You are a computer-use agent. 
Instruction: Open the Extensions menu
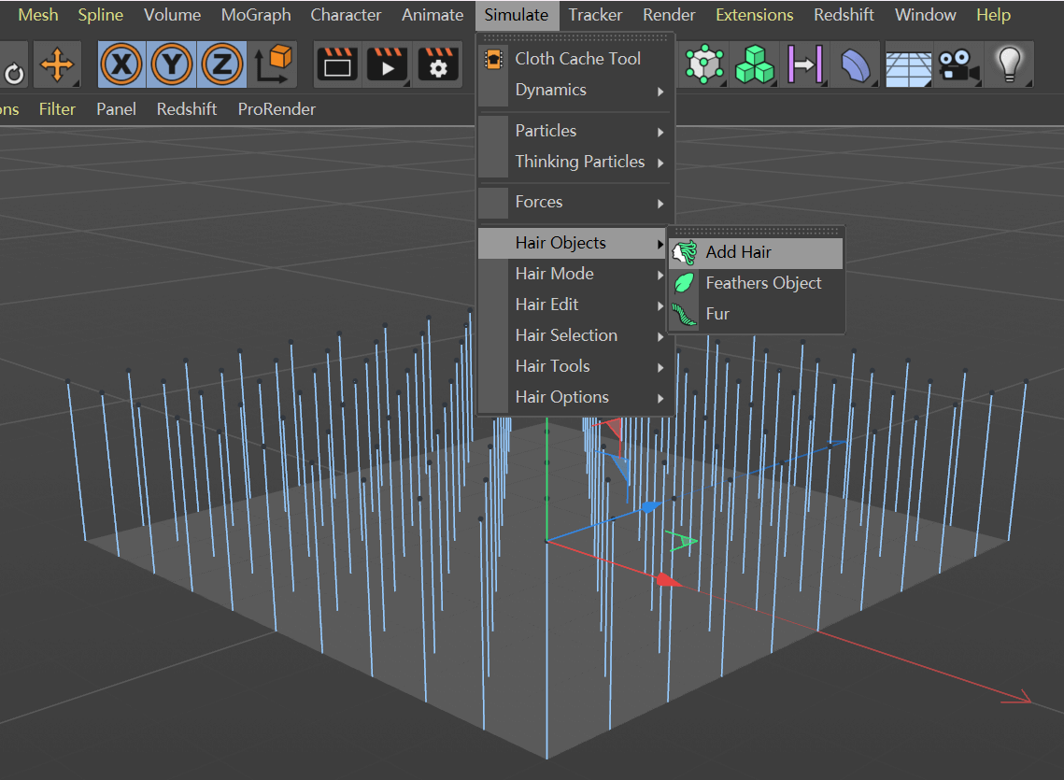pyautogui.click(x=755, y=15)
